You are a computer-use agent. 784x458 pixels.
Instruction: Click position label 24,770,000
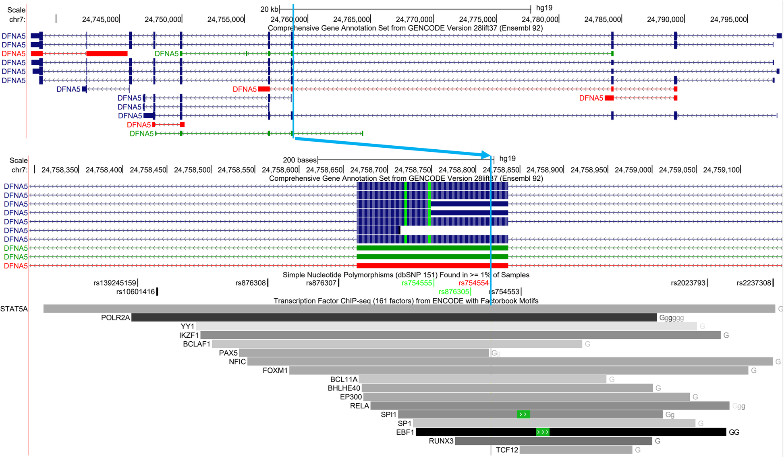click(x=414, y=19)
